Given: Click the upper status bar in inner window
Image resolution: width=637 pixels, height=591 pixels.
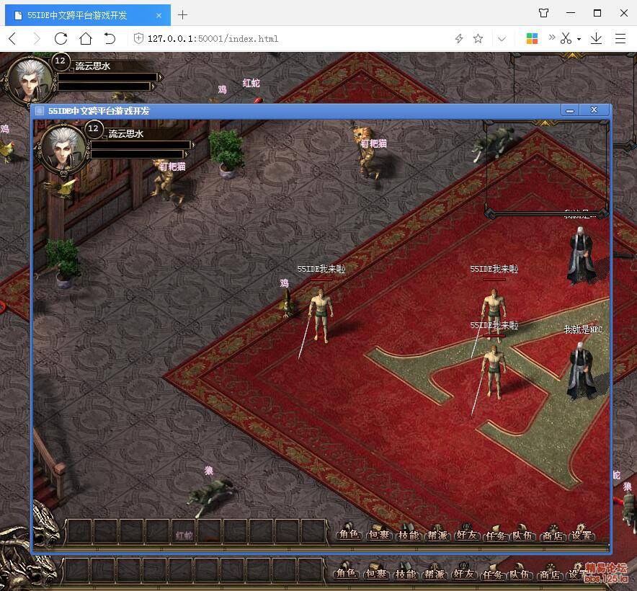Looking at the screenshot, I should [141, 145].
